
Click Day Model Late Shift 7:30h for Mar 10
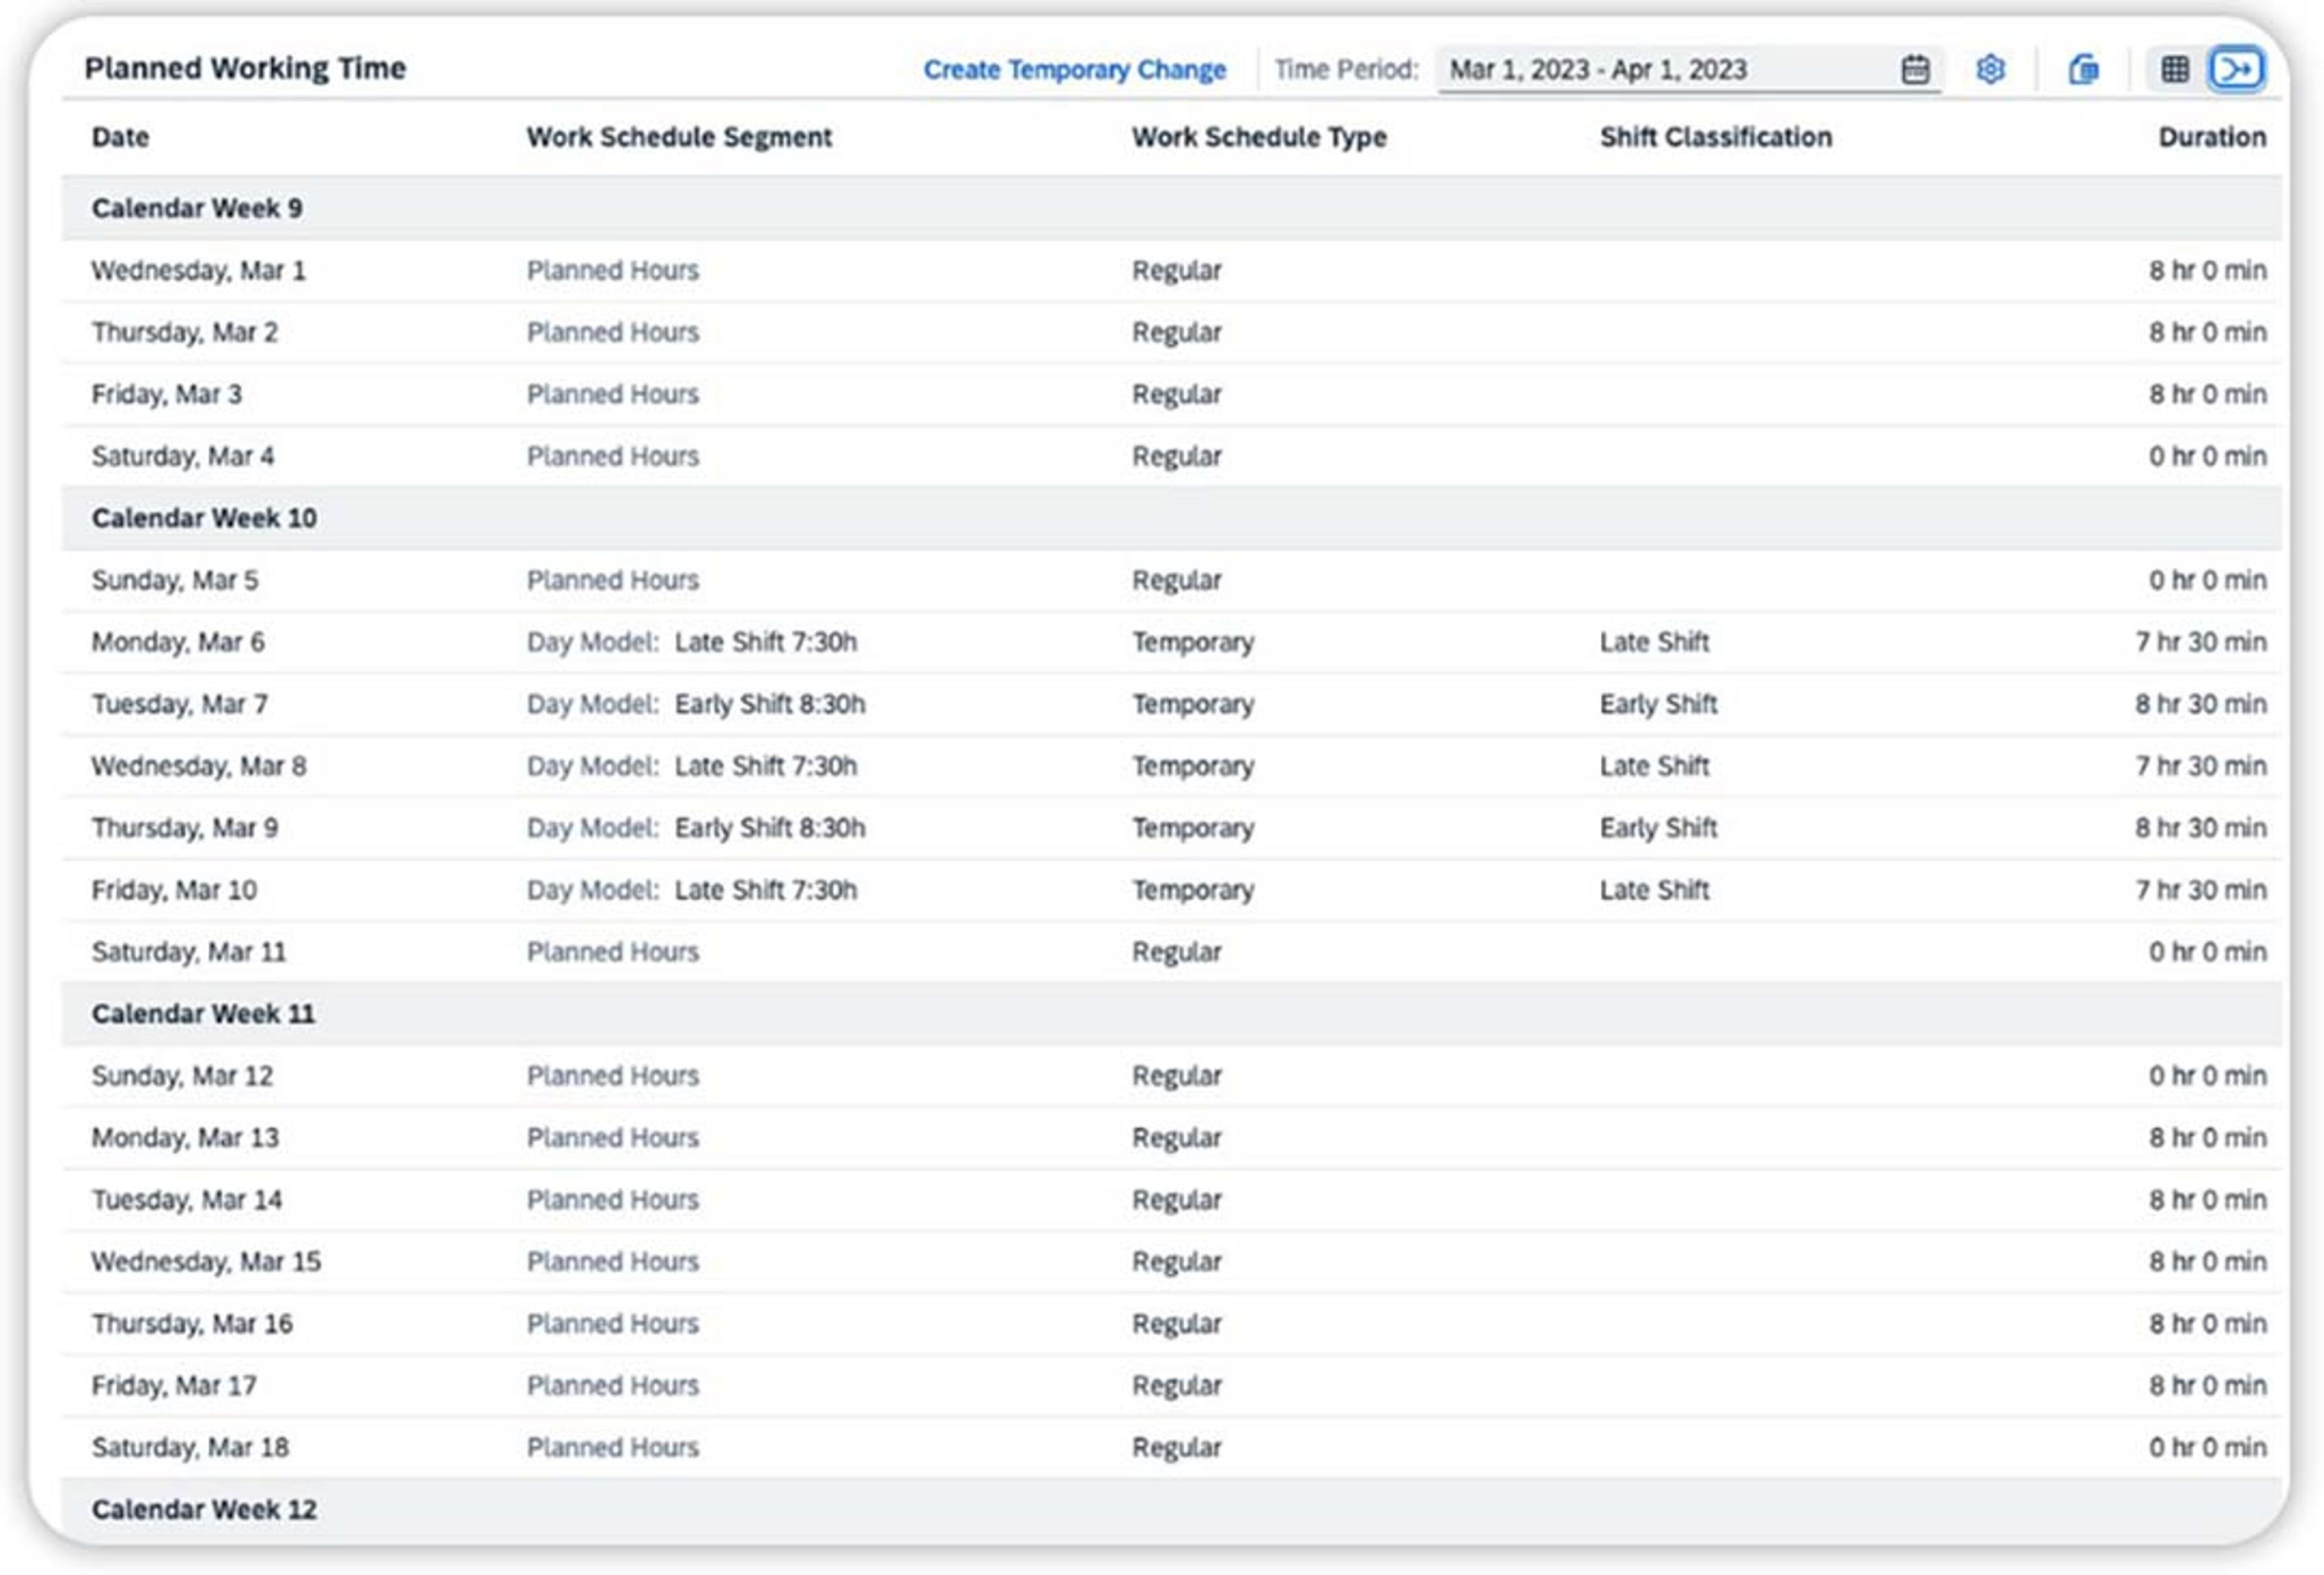[x=692, y=890]
